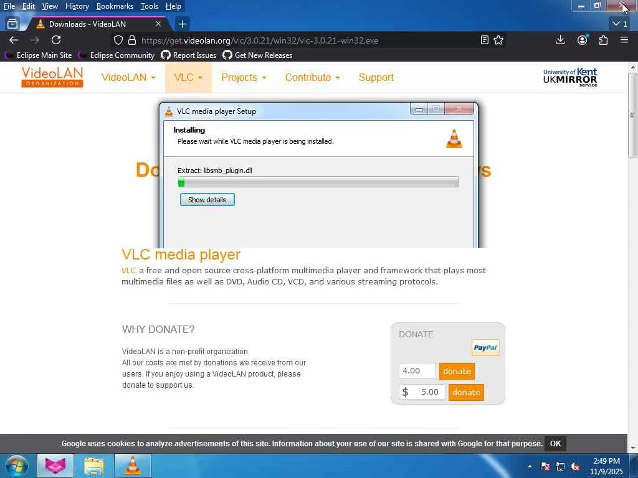Minimize the VLC media player Setup window
The width and height of the screenshot is (638, 478).
tap(419, 109)
